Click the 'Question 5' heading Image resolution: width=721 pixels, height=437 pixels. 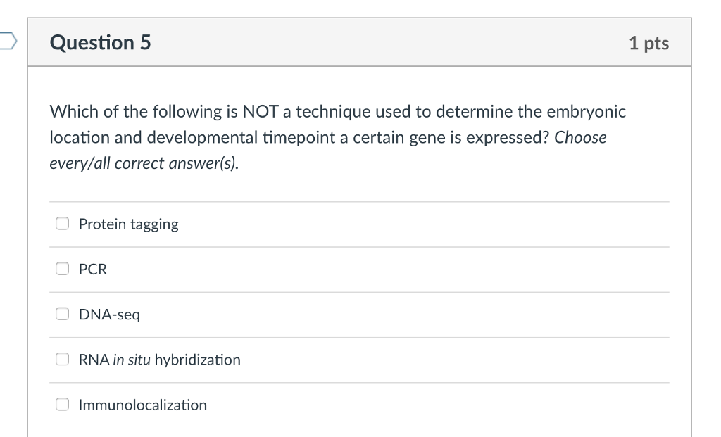click(x=100, y=43)
